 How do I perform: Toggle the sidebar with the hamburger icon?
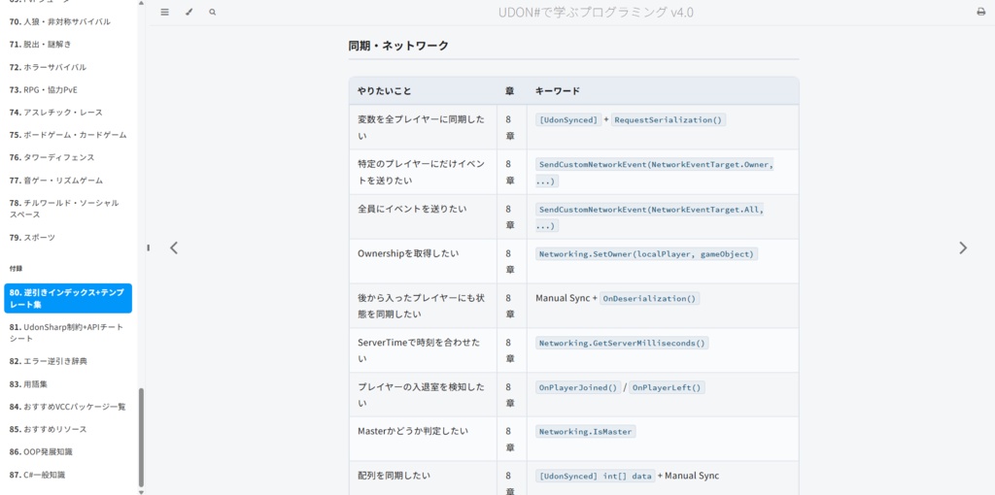tap(165, 12)
